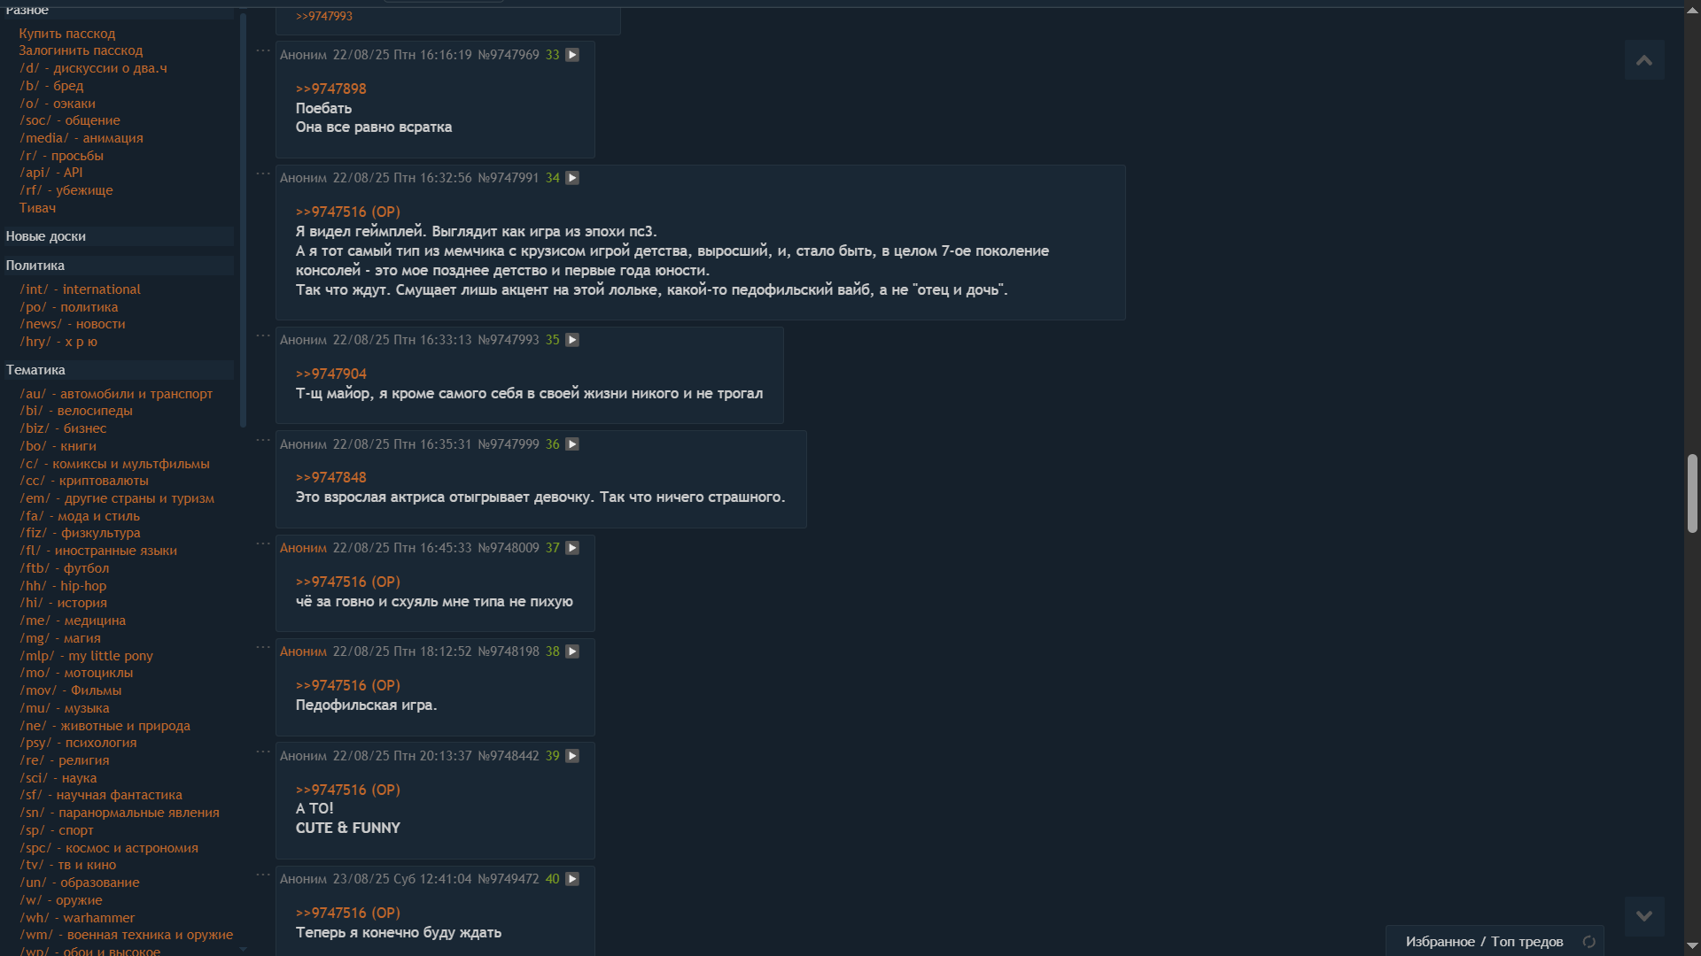Follow reply link >>9747898

[330, 89]
